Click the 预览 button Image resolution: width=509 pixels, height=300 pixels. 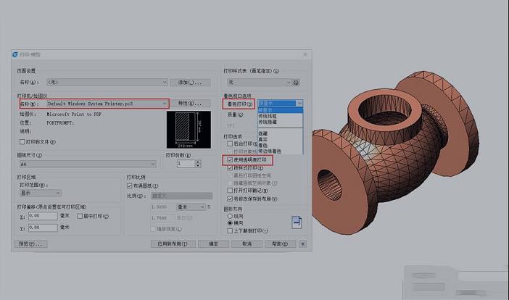(31, 244)
